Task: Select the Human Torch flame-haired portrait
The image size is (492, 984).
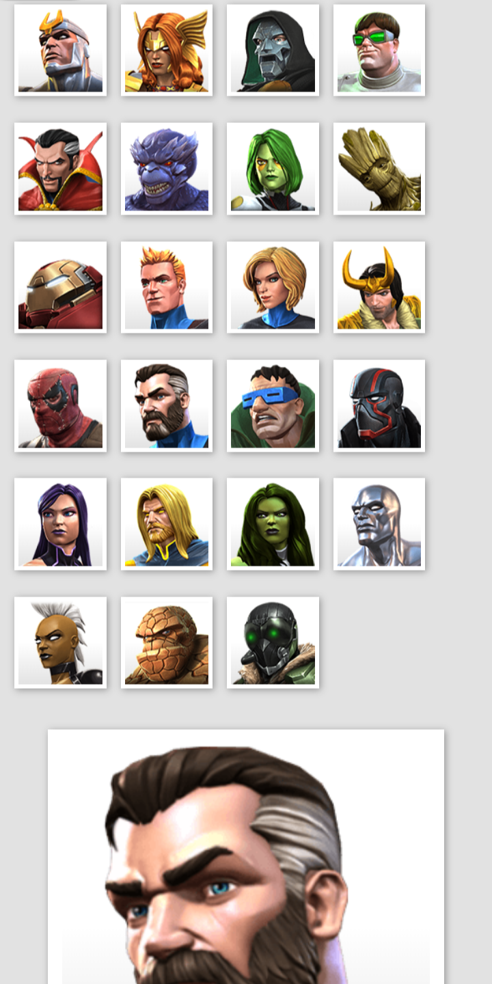Action: coord(167,287)
